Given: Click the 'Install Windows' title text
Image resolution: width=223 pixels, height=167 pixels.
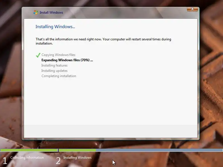Looking at the screenshot, I should click(x=51, y=13).
